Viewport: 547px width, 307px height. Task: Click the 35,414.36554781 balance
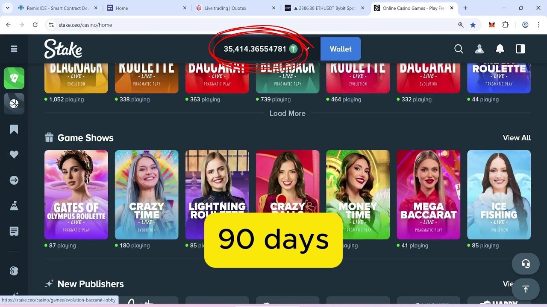(255, 49)
